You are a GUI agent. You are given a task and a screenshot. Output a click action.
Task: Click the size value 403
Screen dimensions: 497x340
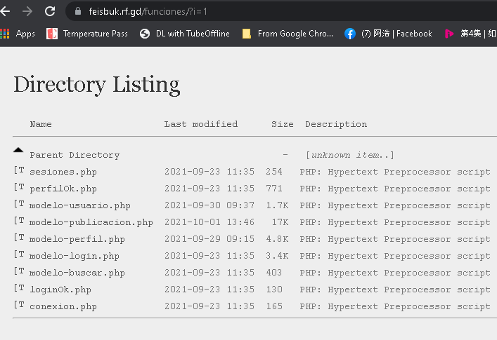coord(274,273)
